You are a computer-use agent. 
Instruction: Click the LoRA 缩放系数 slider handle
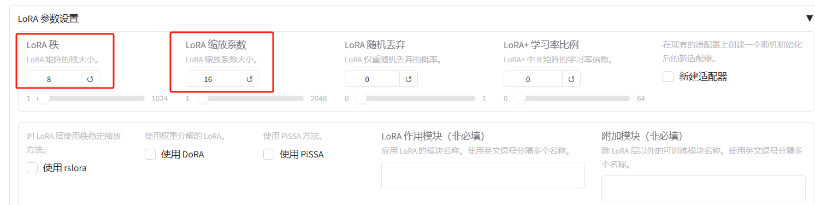click(x=203, y=99)
